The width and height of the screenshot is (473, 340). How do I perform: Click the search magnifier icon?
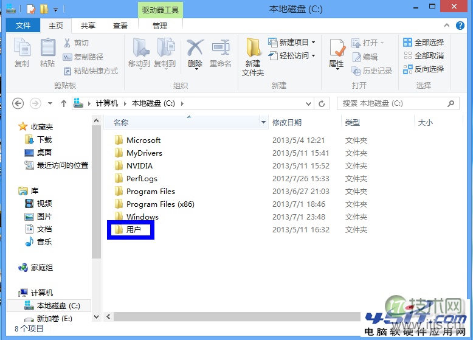pos(451,103)
